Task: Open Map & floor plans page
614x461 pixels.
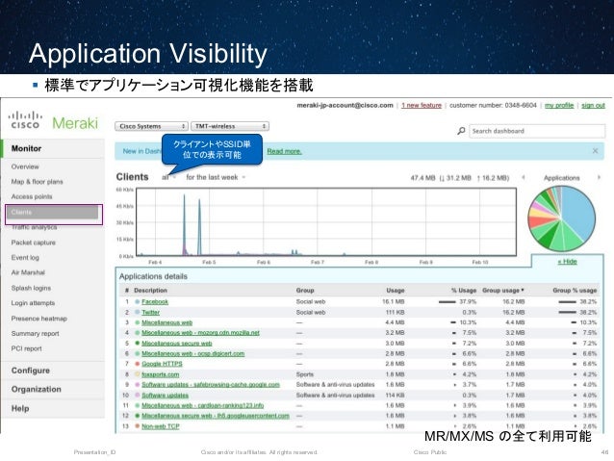Action: click(37, 182)
